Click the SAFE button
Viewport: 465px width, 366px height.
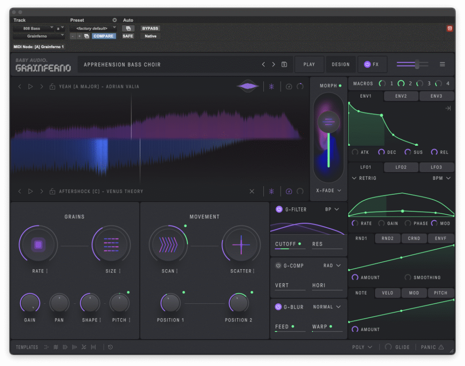pos(128,36)
